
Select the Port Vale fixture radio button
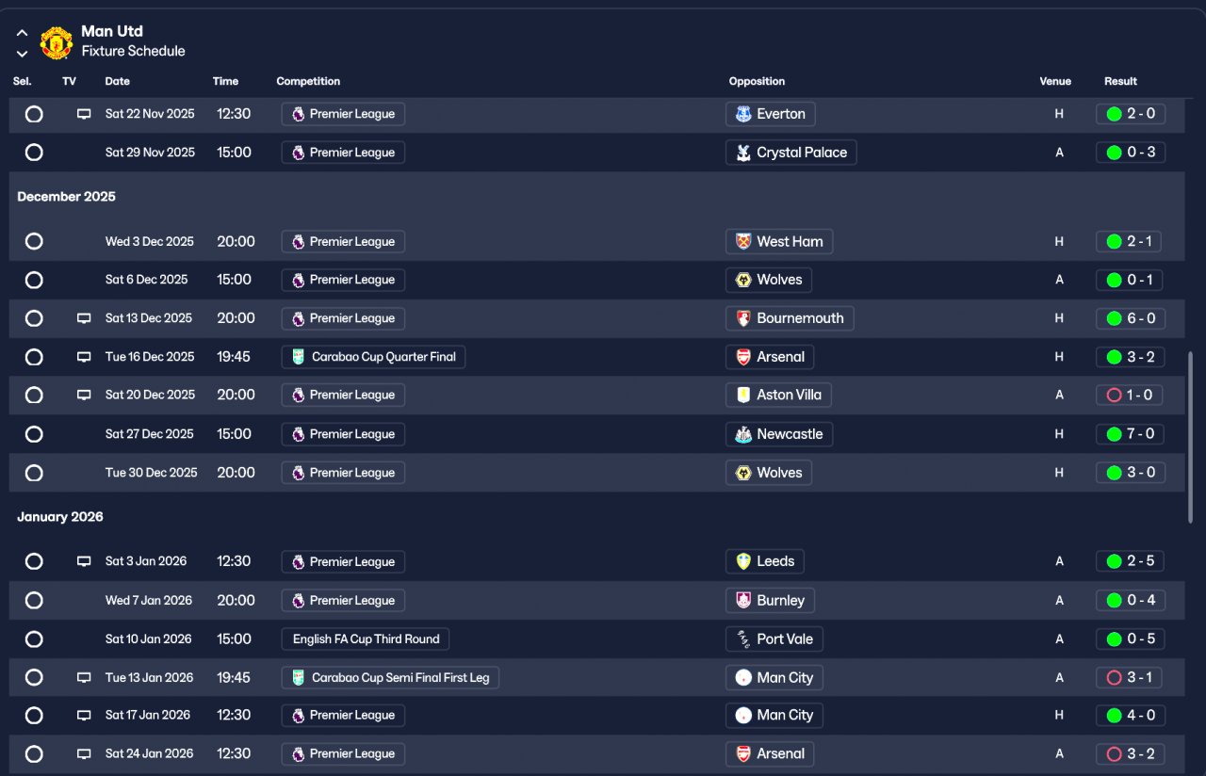click(x=34, y=639)
